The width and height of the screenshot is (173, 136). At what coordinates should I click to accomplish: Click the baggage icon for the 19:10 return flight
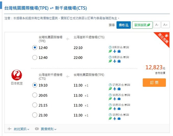[119, 89]
